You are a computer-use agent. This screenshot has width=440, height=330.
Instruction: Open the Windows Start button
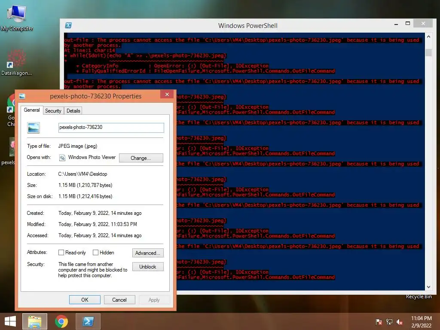[10, 321]
